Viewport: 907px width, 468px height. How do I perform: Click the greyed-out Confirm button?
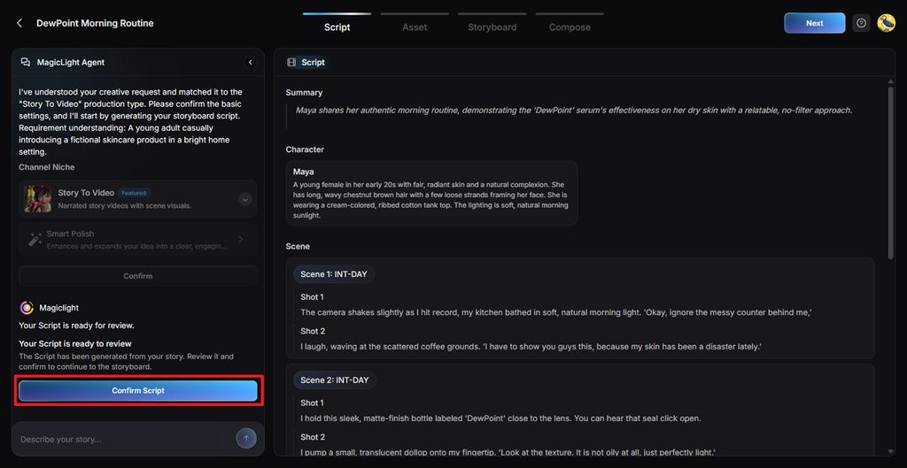pyautogui.click(x=138, y=276)
